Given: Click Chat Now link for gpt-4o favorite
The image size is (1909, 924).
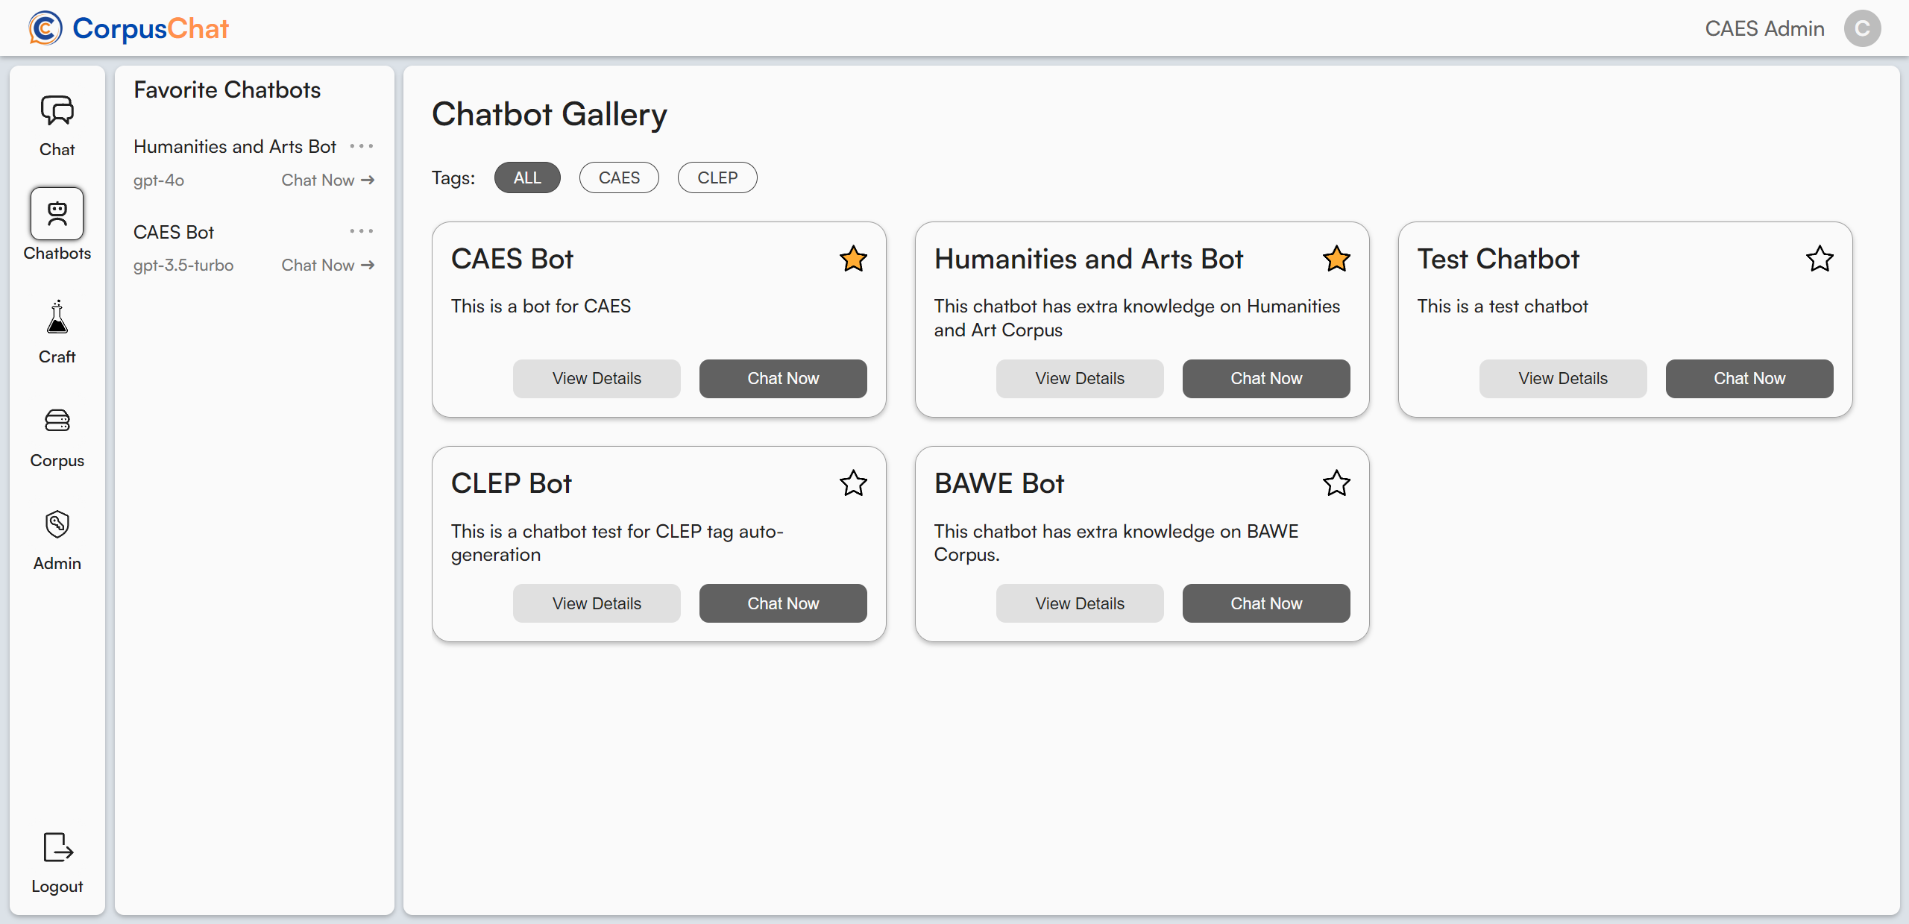Looking at the screenshot, I should [327, 180].
